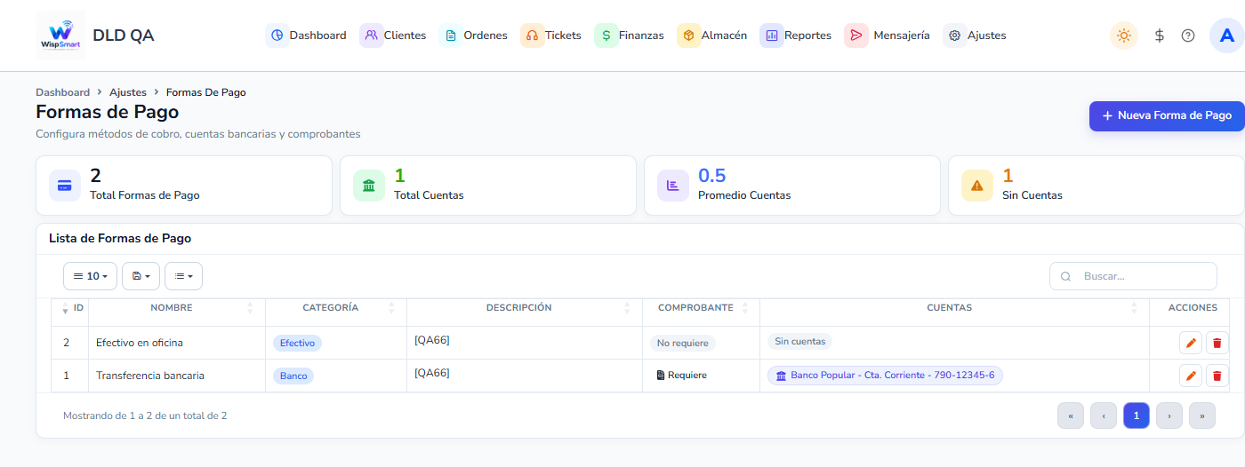Screen dimensions: 1245x467
Task: Click the Total Cuentas bank icon
Action: [x=369, y=186]
